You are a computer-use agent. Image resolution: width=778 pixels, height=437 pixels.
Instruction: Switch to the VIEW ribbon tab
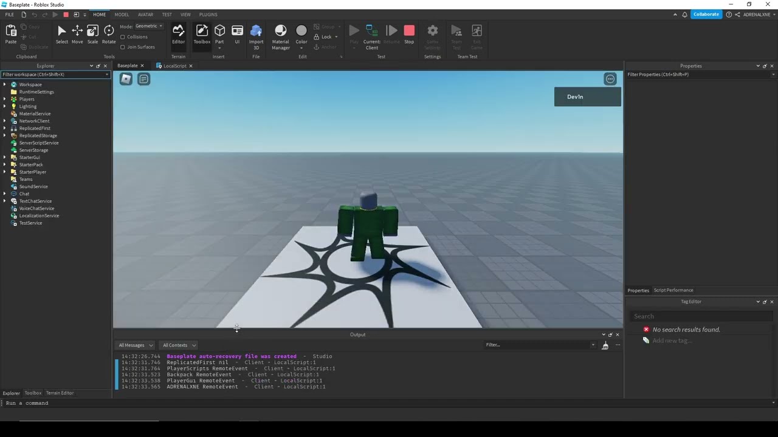tap(185, 15)
